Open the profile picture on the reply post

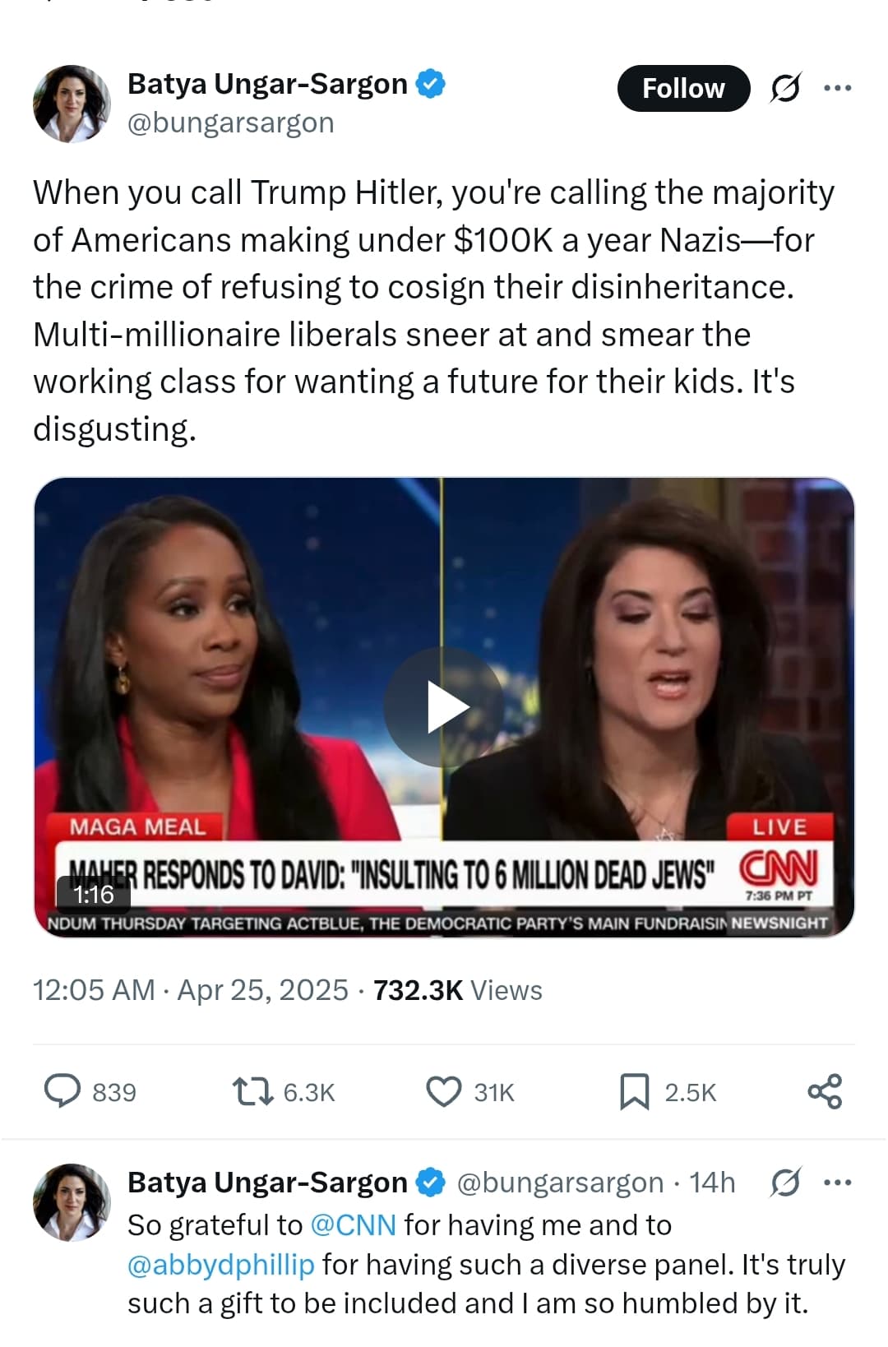[x=72, y=1202]
